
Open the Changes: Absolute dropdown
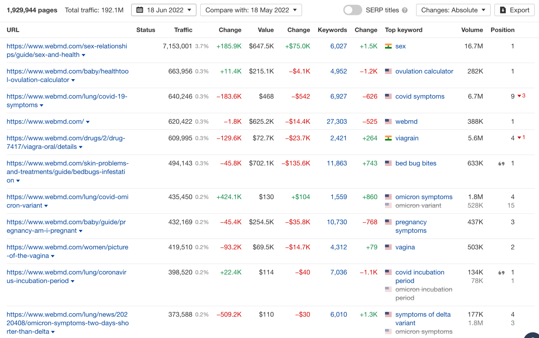453,10
